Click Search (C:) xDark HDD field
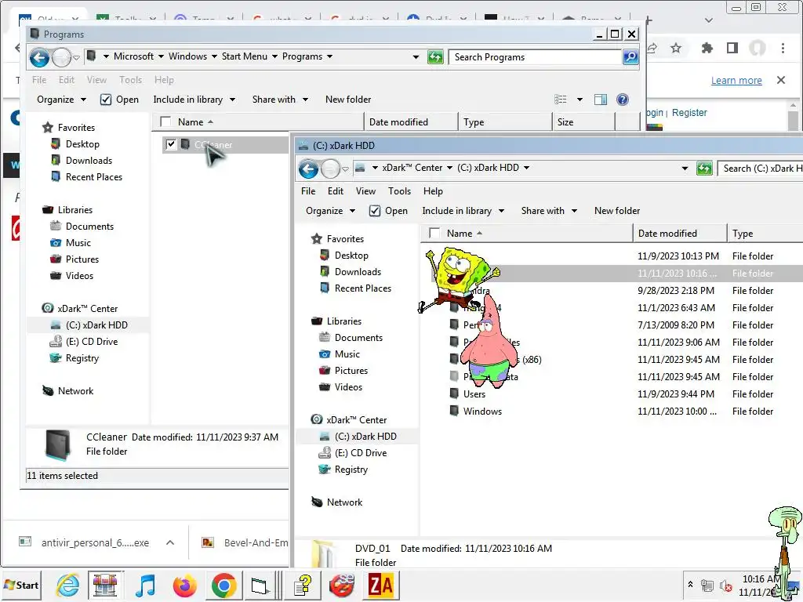The image size is (803, 602). [x=761, y=169]
